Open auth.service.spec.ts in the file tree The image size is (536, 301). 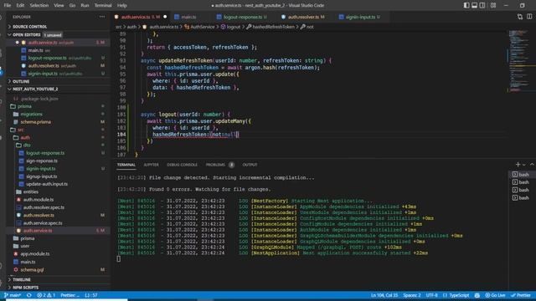tap(58, 223)
